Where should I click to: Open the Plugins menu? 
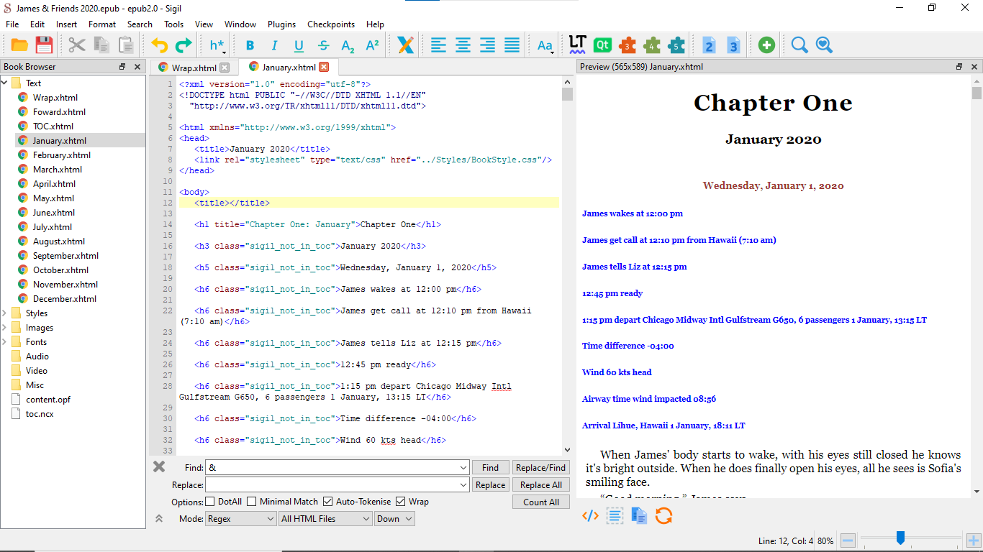tap(281, 24)
